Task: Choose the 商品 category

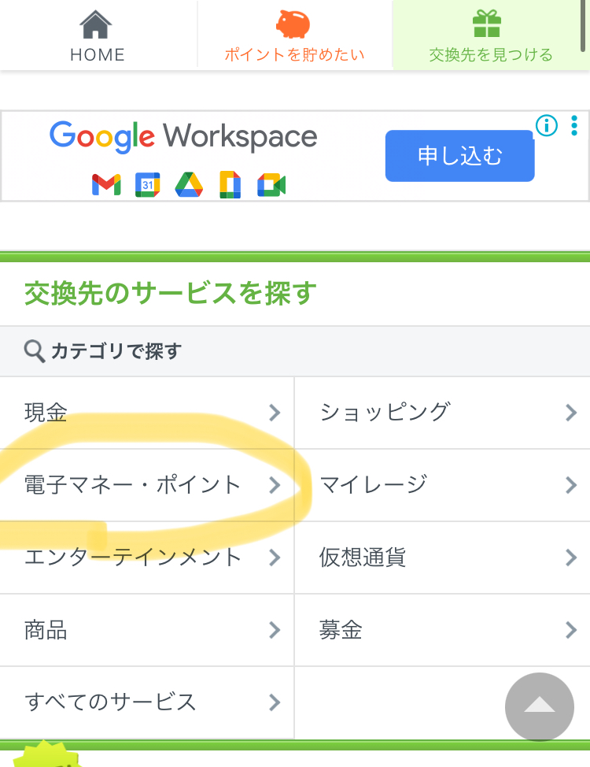Action: tap(46, 630)
